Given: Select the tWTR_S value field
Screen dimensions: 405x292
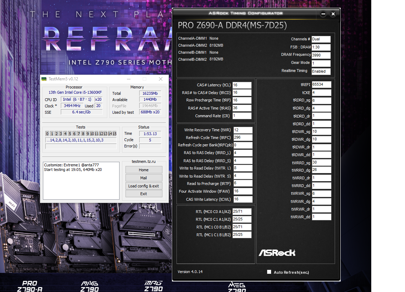Looking at the screenshot, I should 243,176.
